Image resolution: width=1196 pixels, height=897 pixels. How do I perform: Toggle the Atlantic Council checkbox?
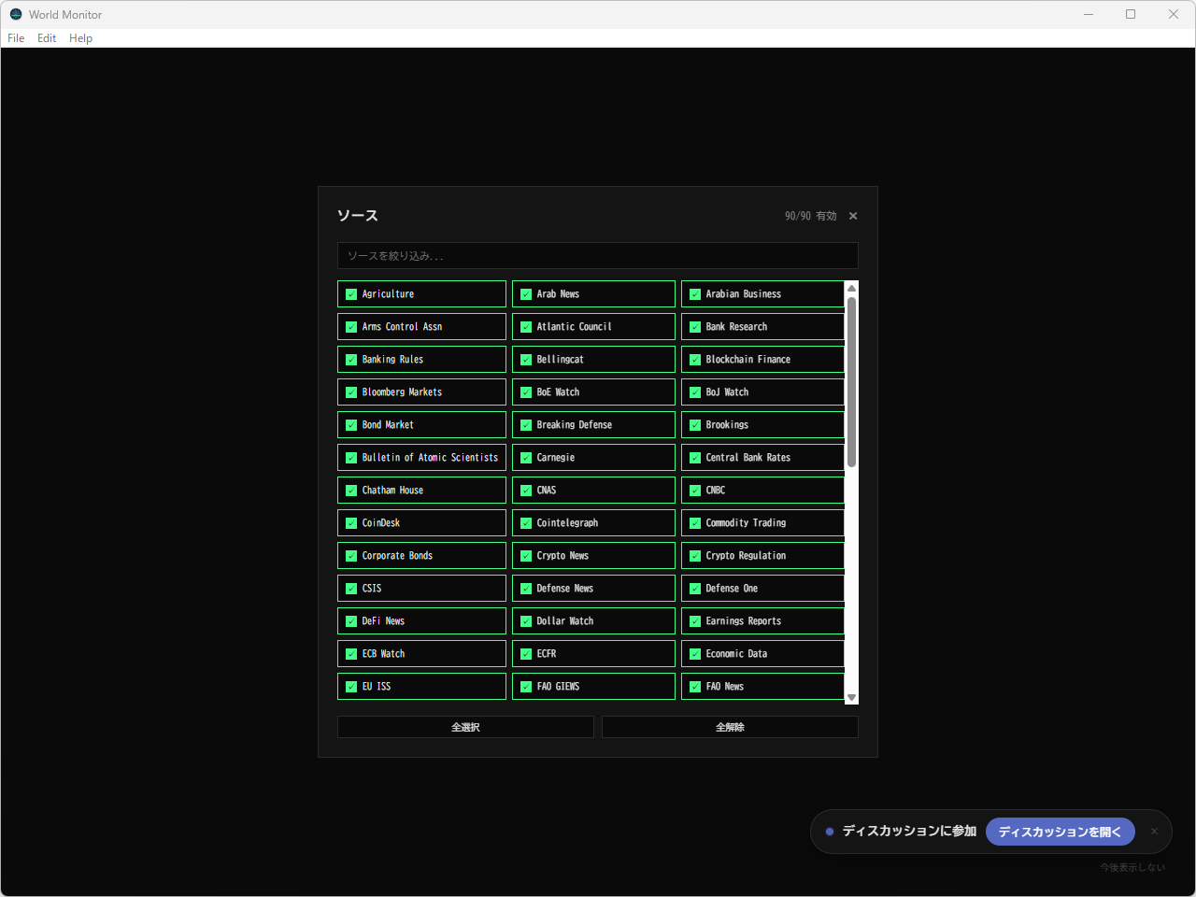[526, 327]
